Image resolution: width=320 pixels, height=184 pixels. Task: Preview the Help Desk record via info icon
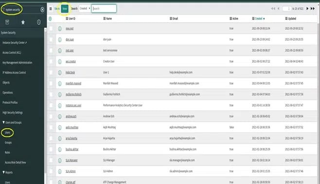pyautogui.click(x=60, y=73)
